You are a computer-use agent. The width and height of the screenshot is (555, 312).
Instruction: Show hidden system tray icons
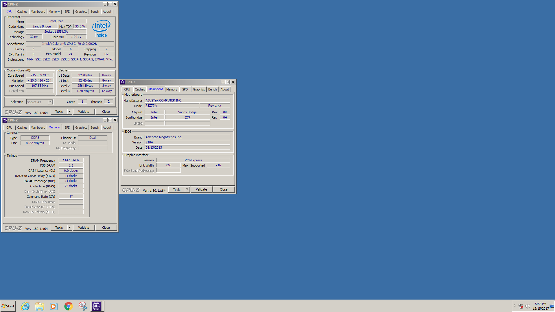(x=515, y=306)
